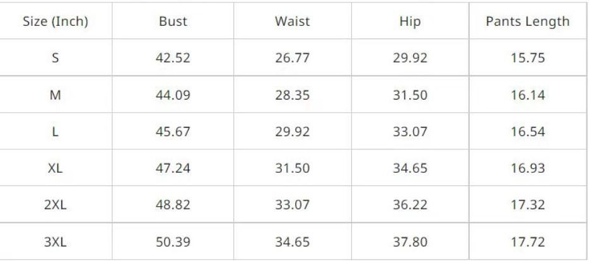Select the 3XL size row label

pos(55,241)
